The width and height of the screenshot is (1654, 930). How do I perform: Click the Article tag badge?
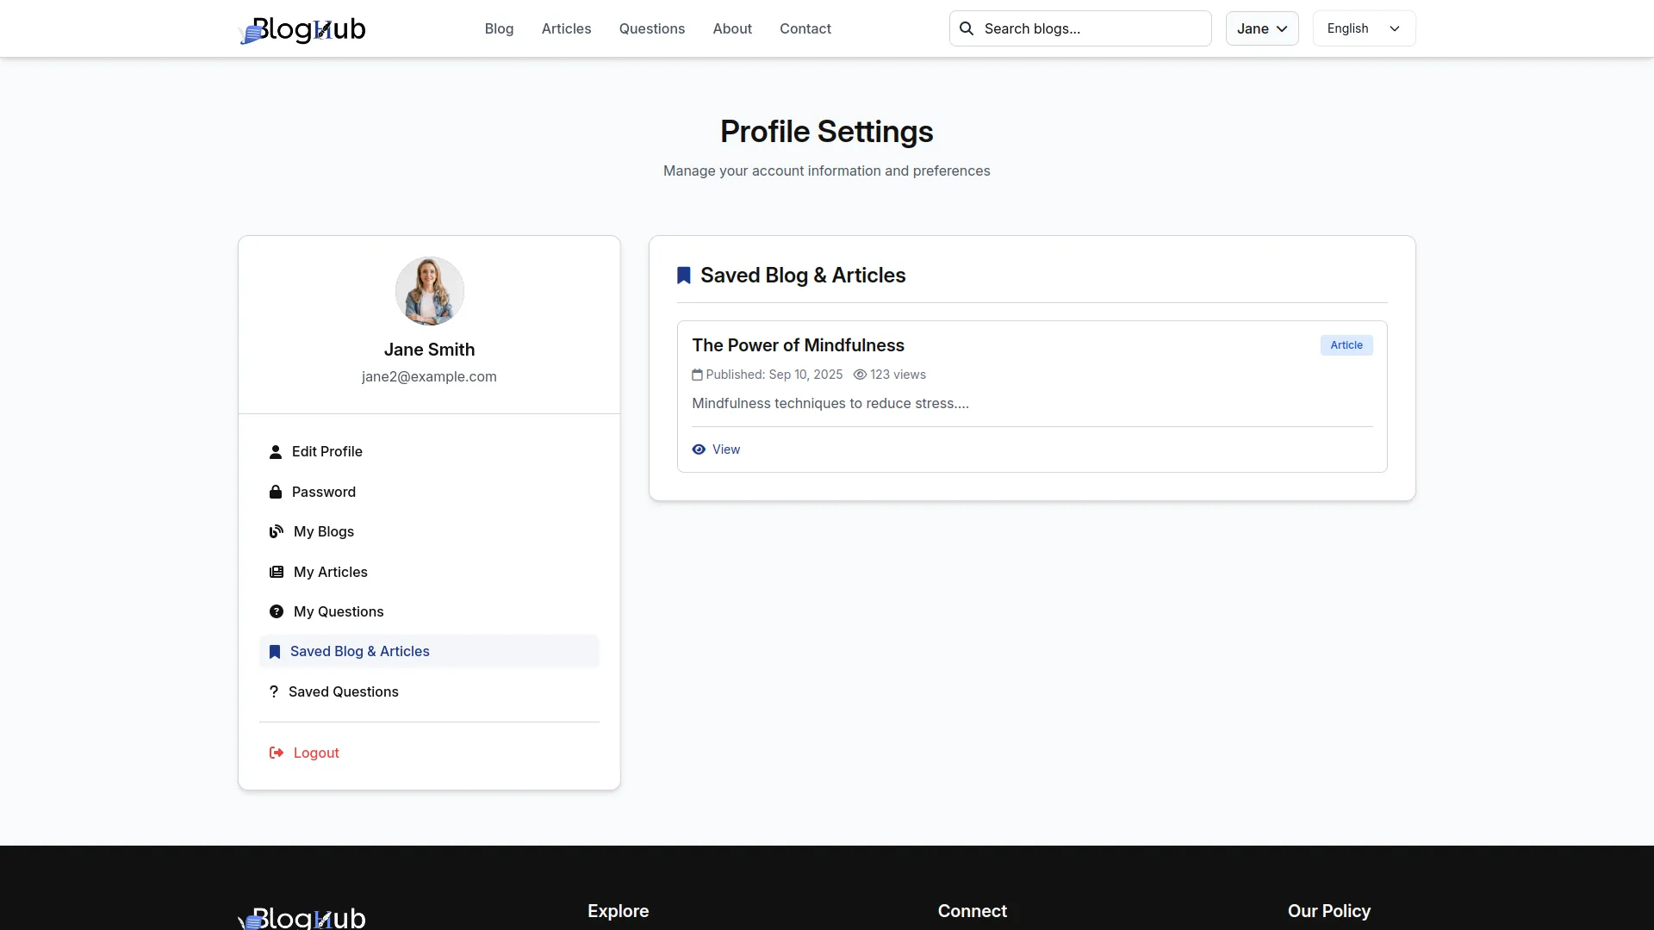[x=1346, y=345]
